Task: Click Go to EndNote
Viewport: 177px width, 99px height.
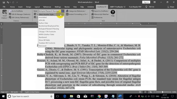Action: point(16,11)
